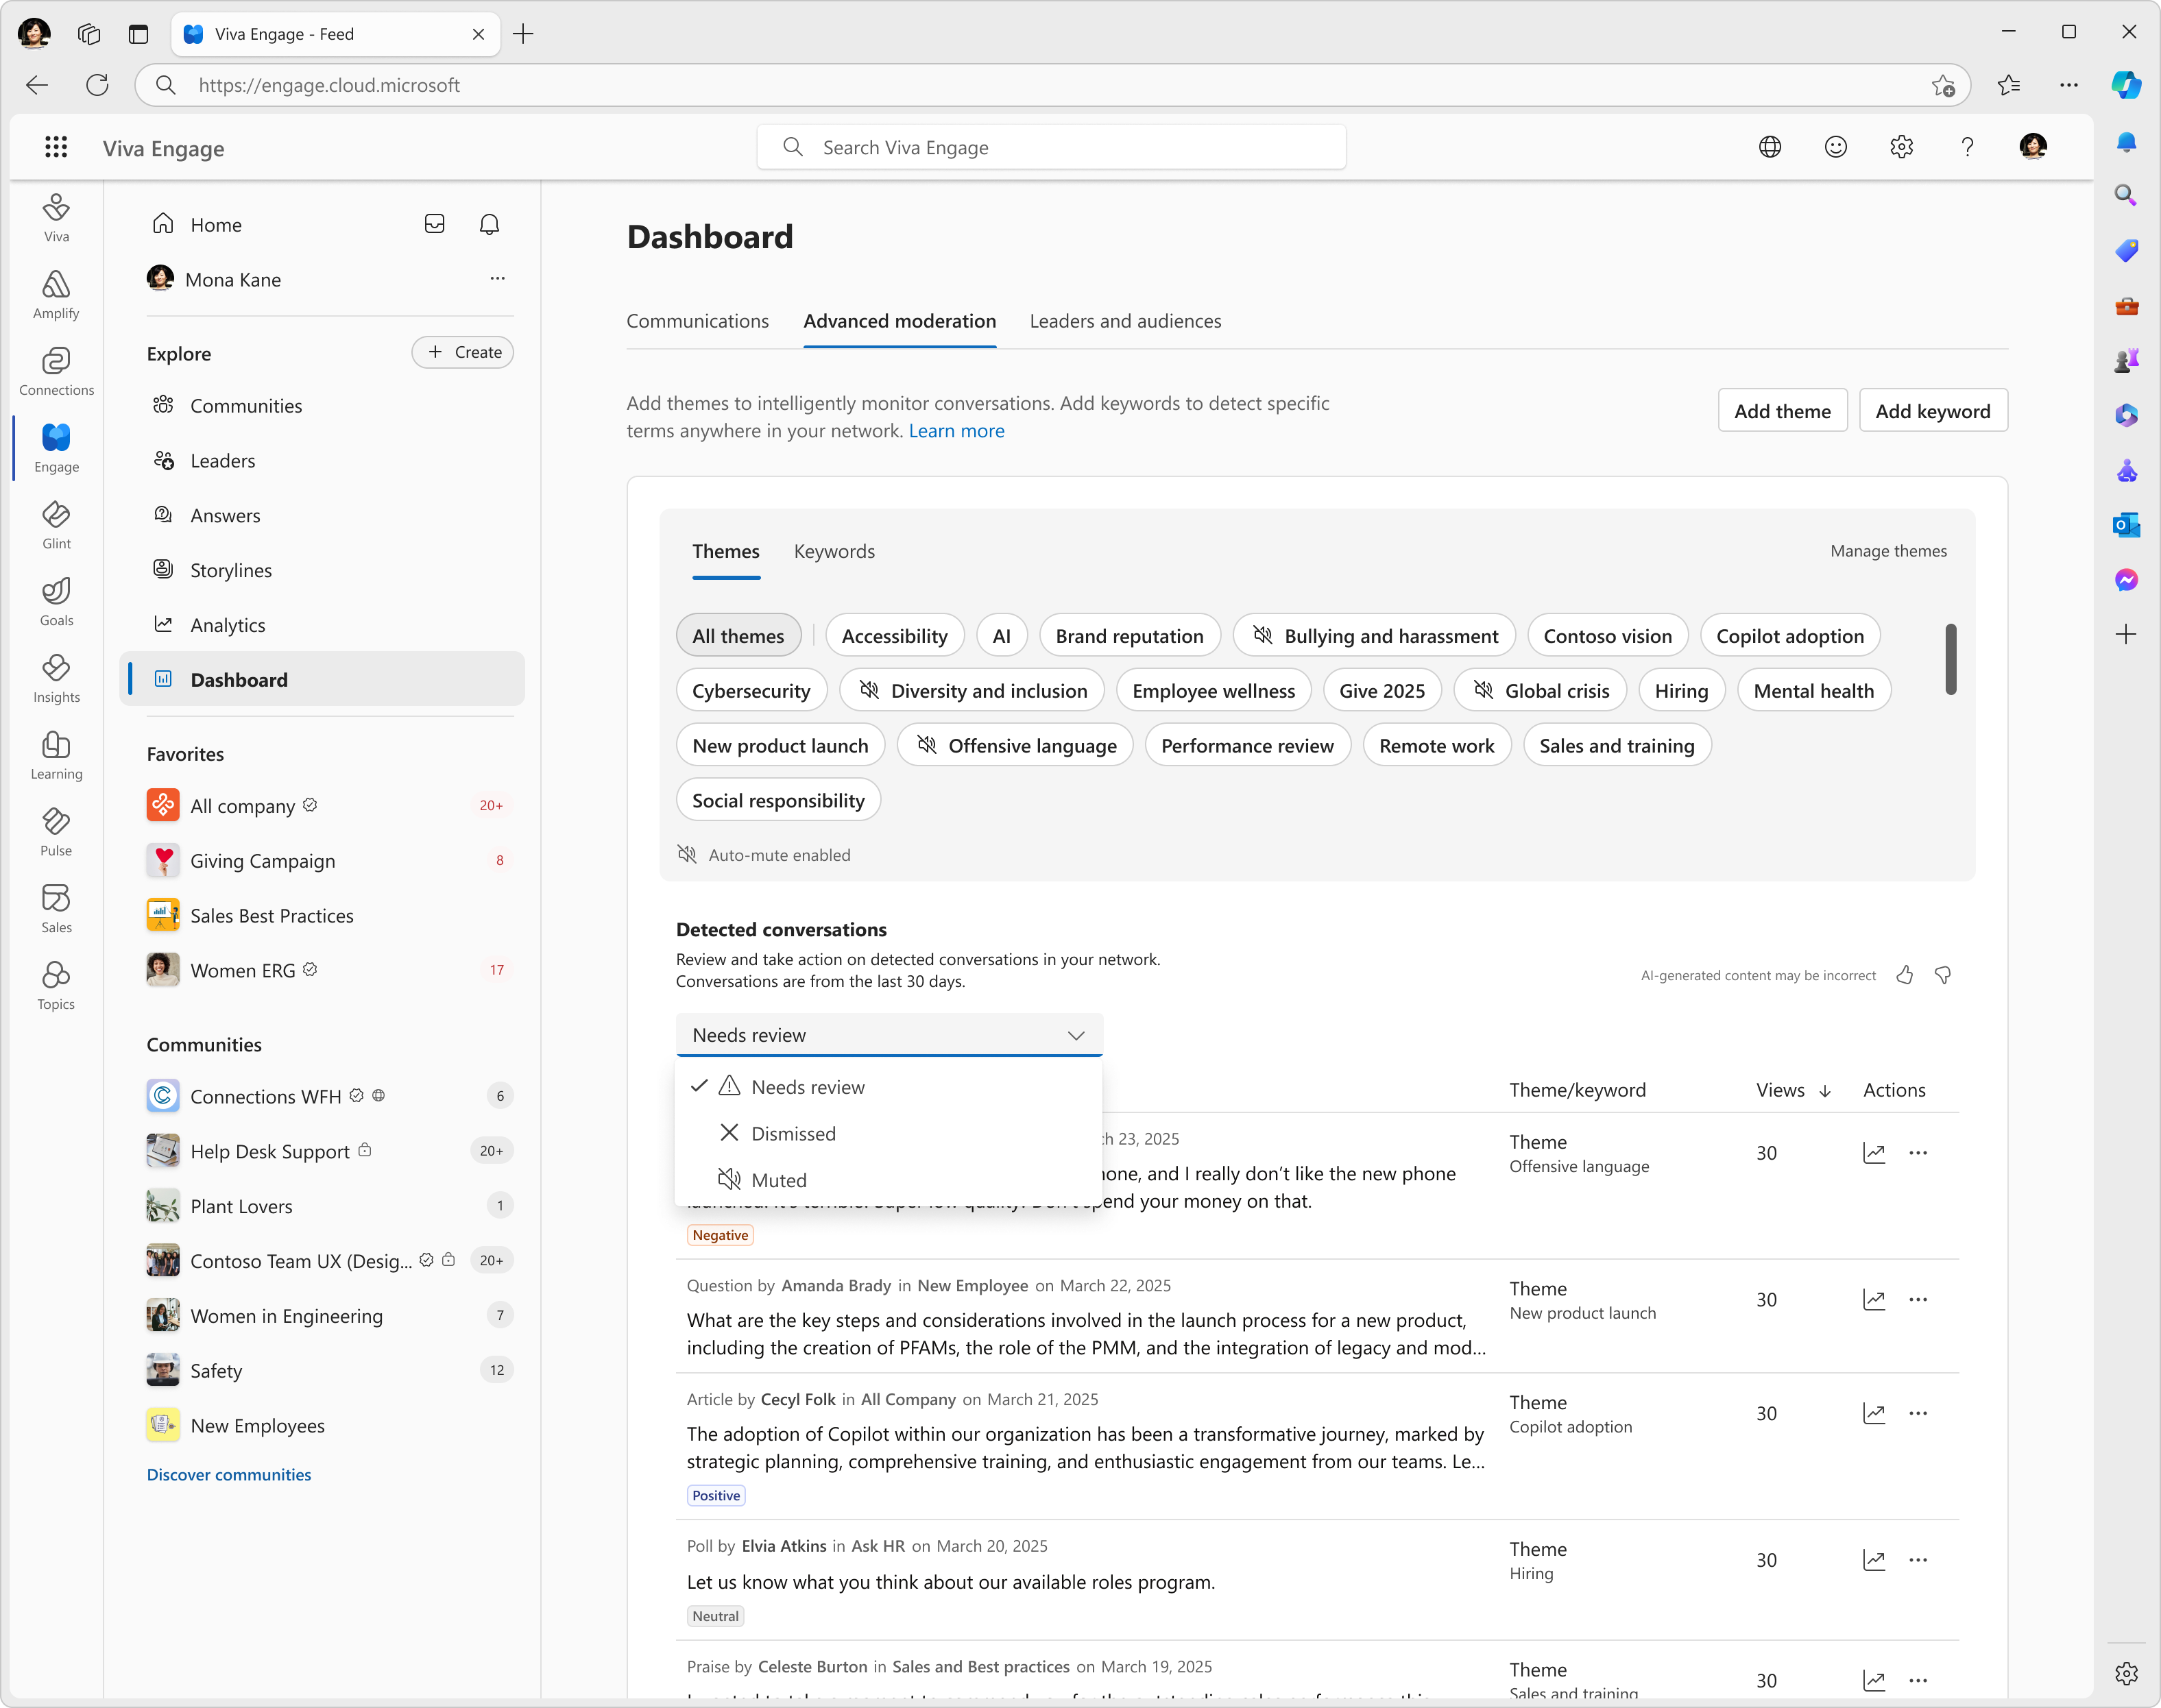The height and width of the screenshot is (1708, 2161).
Task: Click the Add theme button
Action: point(1782,411)
